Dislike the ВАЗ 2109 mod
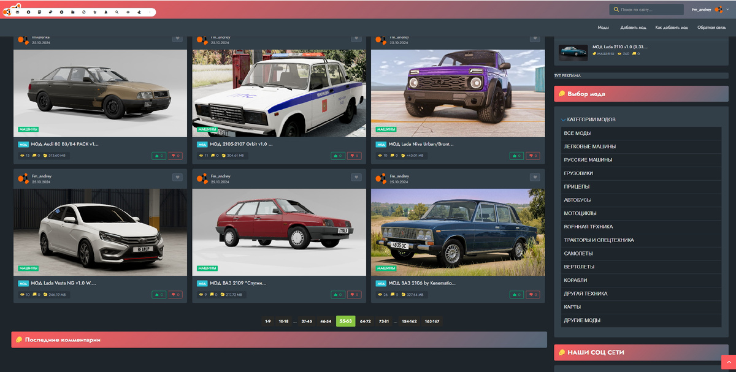 point(354,295)
